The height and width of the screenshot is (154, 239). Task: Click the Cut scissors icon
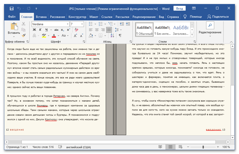pyautogui.click(x=24, y=24)
